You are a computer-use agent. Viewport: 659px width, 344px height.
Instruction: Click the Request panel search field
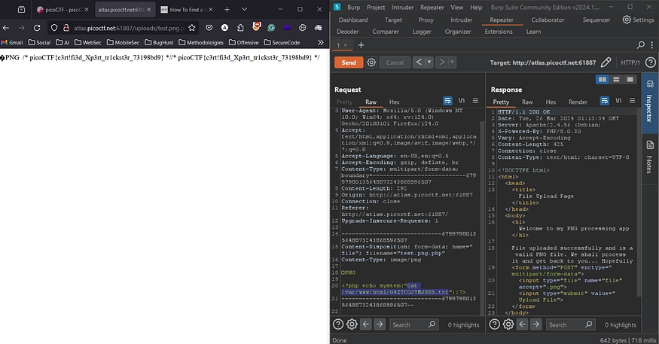(410, 324)
